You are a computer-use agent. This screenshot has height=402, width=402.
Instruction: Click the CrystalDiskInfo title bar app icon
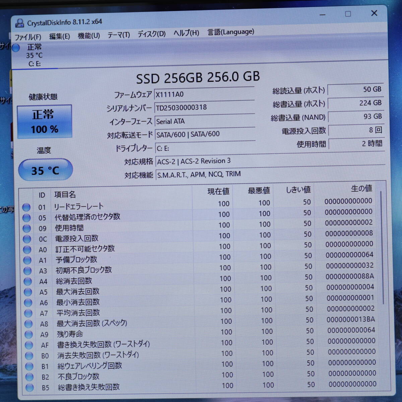click(20, 23)
